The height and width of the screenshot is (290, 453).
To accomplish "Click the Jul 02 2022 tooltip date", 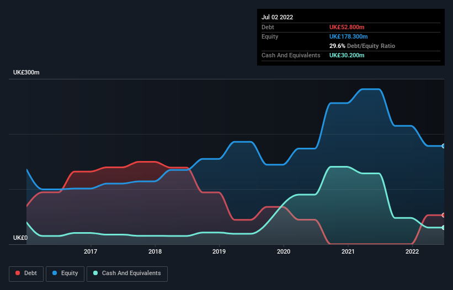I will click(278, 17).
